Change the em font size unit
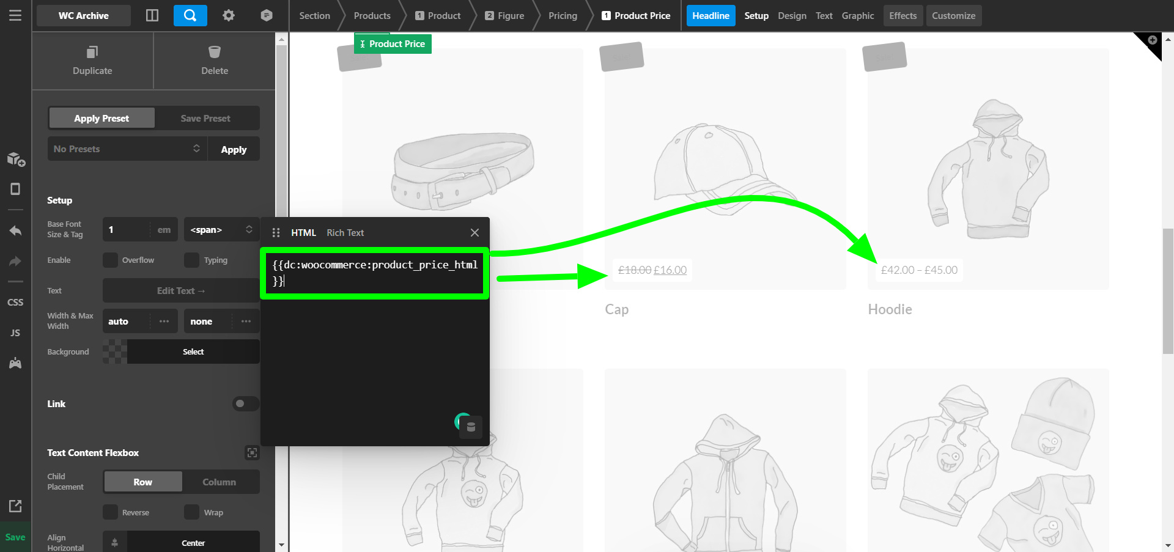This screenshot has width=1174, height=552. [164, 229]
